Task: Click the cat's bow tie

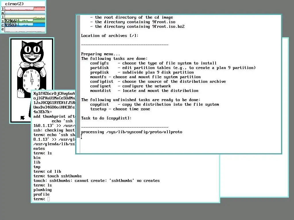Action: (x=32, y=65)
